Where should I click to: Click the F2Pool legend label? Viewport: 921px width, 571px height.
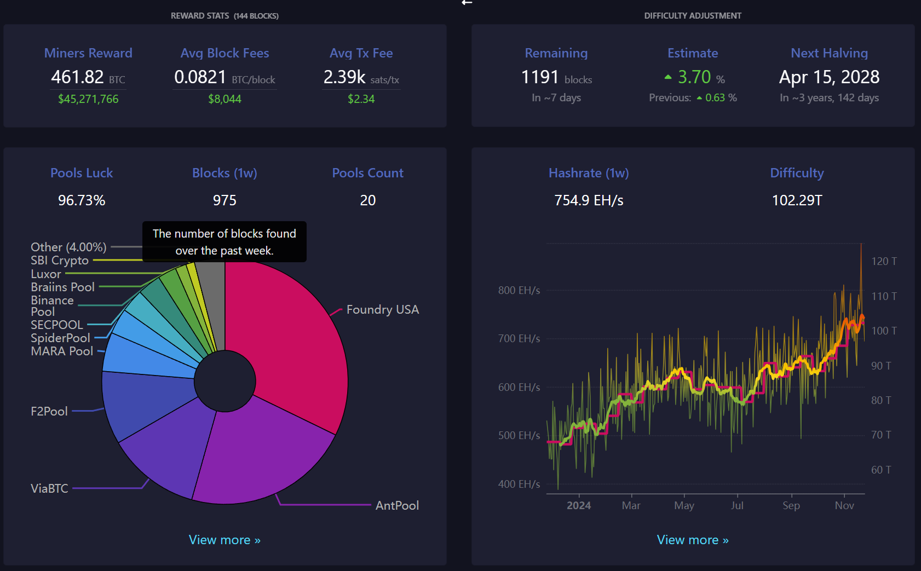(49, 411)
